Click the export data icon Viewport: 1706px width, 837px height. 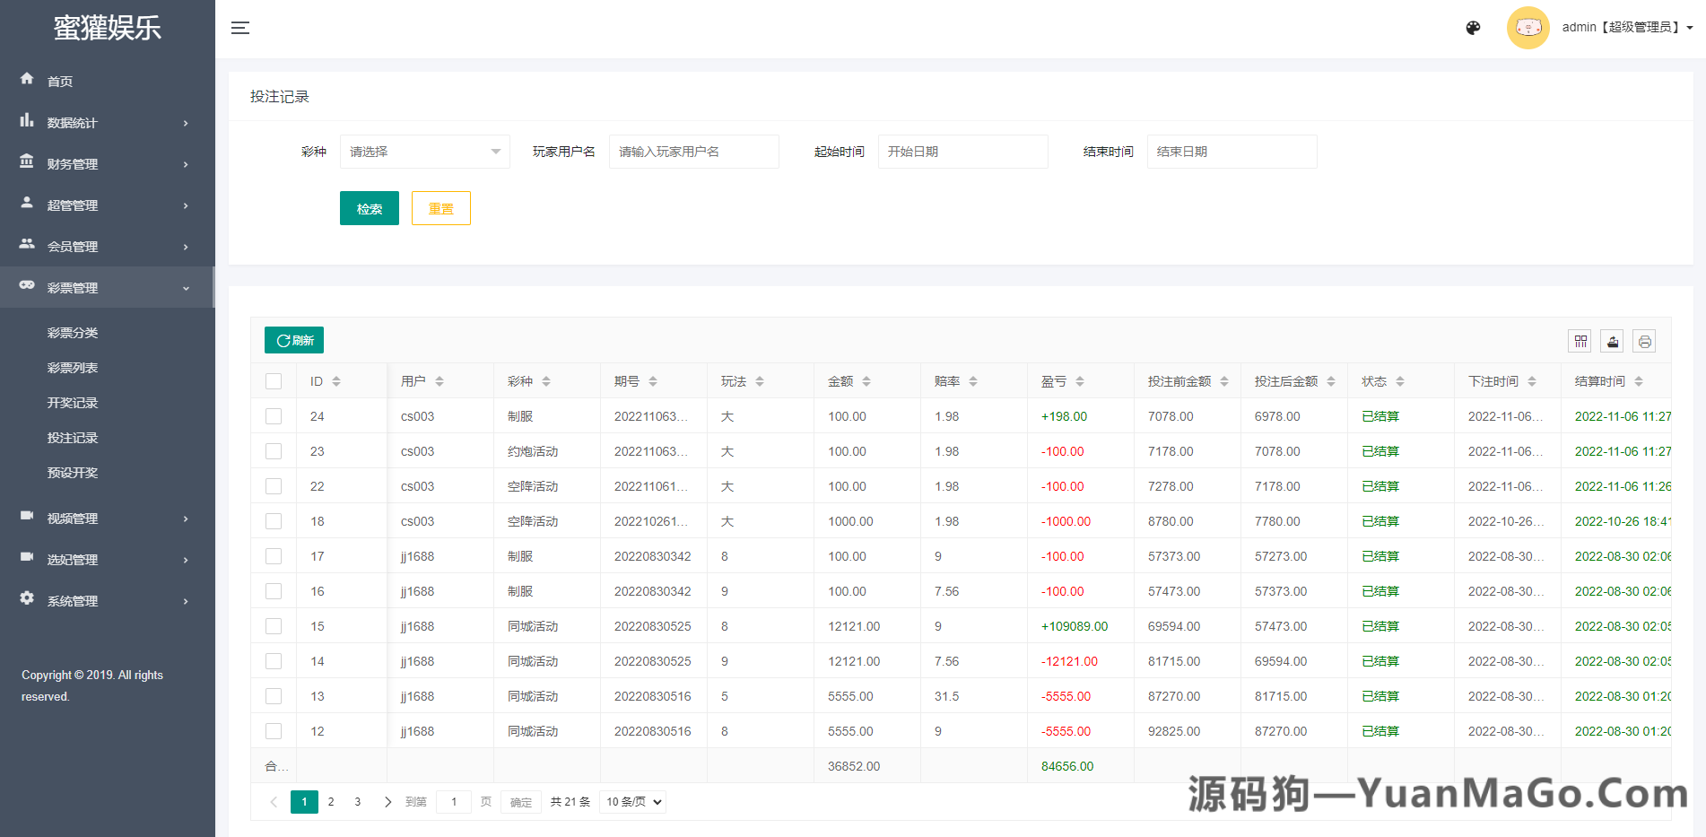1612,341
